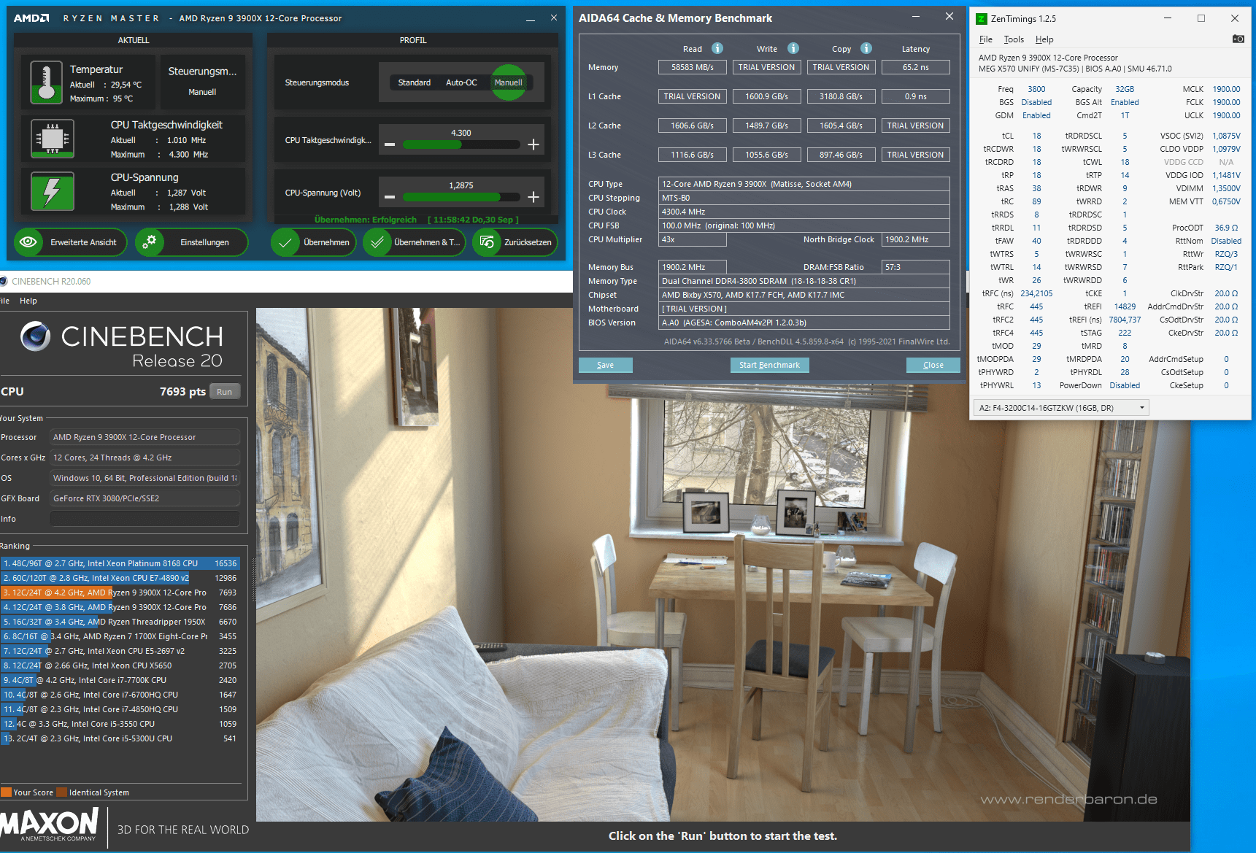Adjust the CPU-Spannung (Volt) slider bar
This screenshot has height=853, width=1256.
(461, 197)
